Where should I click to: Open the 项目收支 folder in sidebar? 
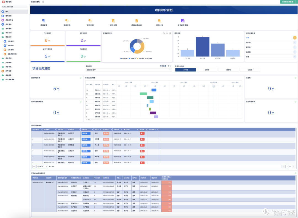14,67
